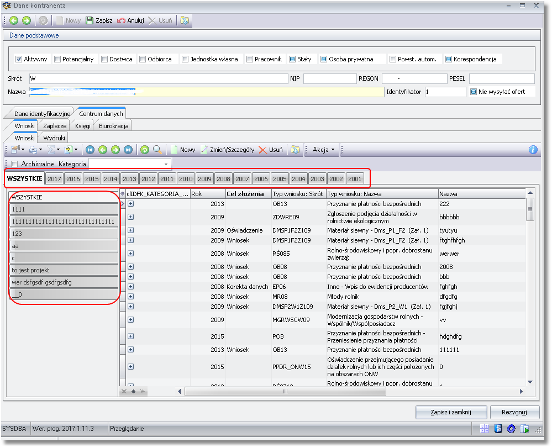Viewport: 552px width, 448px height.
Task: Switch to the Zaplecze tab
Action: tap(55, 126)
